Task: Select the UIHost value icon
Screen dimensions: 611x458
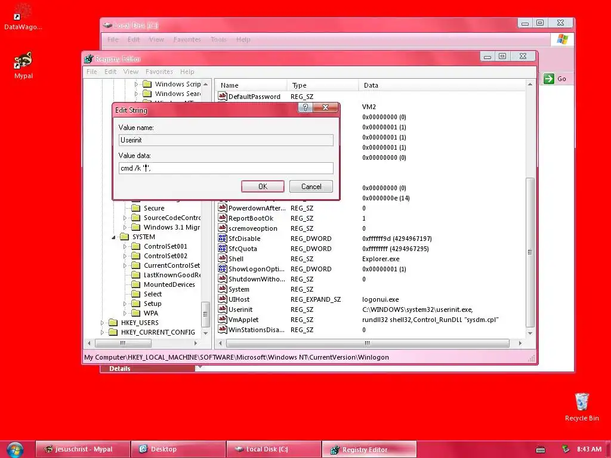Action: tap(223, 299)
